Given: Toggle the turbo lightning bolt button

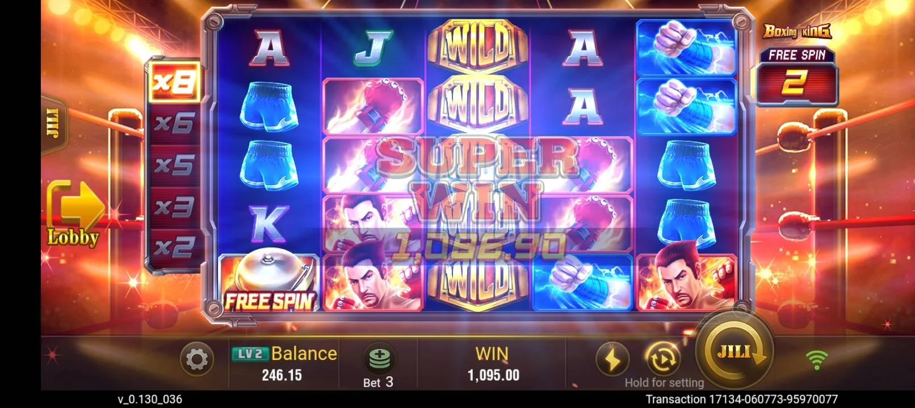Looking at the screenshot, I should 612,359.
